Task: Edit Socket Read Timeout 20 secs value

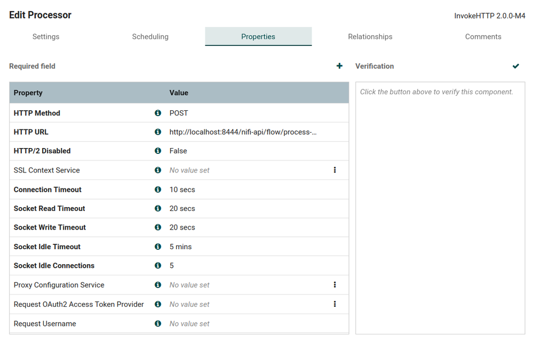Action: pyautogui.click(x=182, y=209)
